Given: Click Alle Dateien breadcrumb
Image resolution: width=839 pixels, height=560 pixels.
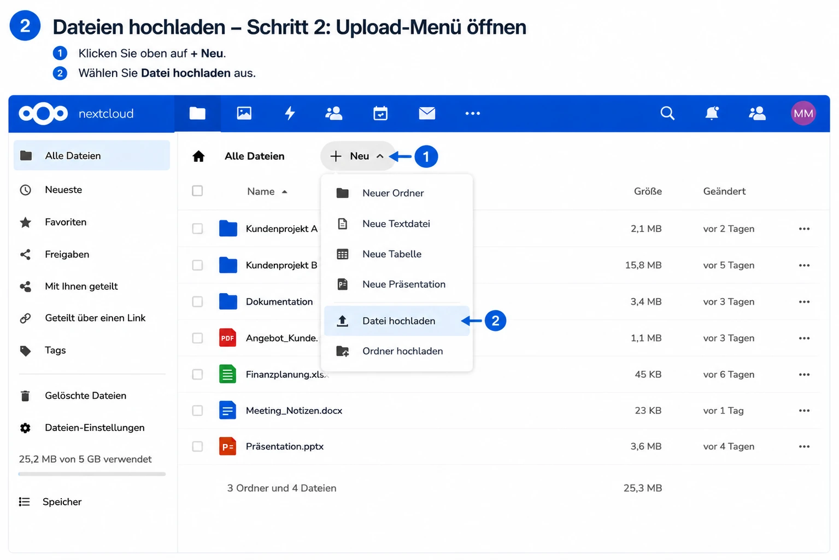Looking at the screenshot, I should (x=255, y=156).
